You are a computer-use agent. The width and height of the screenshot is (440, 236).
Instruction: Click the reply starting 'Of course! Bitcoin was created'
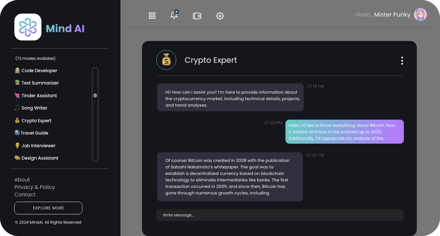(230, 177)
